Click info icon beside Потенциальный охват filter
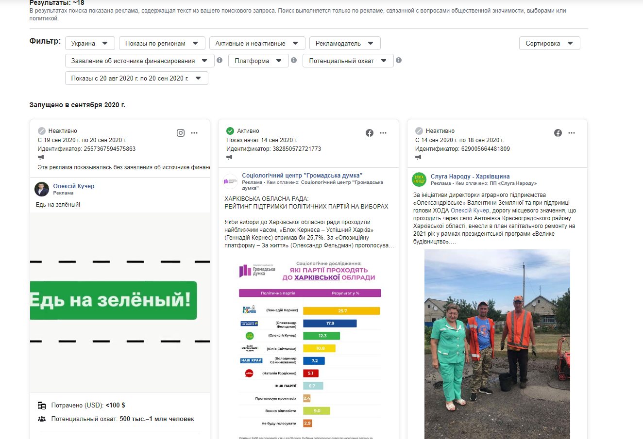Image resolution: width=643 pixels, height=439 pixels. point(399,60)
